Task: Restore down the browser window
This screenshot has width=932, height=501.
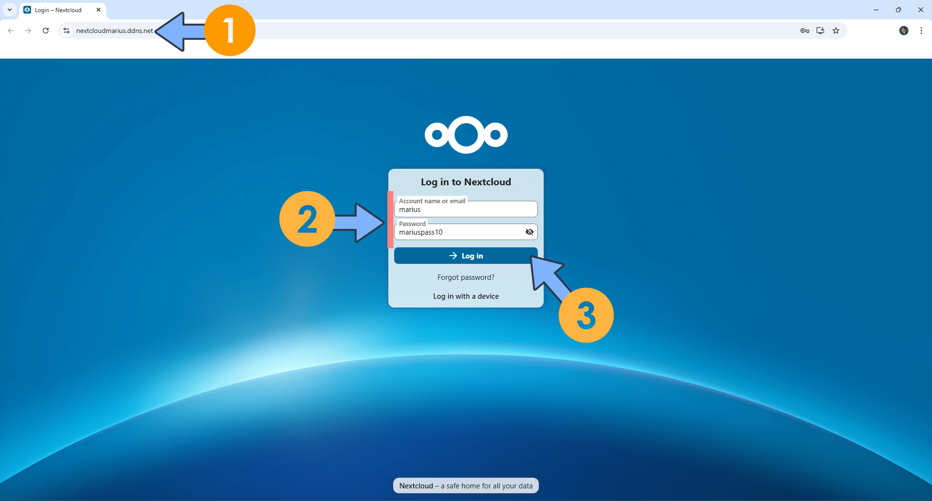Action: click(898, 10)
